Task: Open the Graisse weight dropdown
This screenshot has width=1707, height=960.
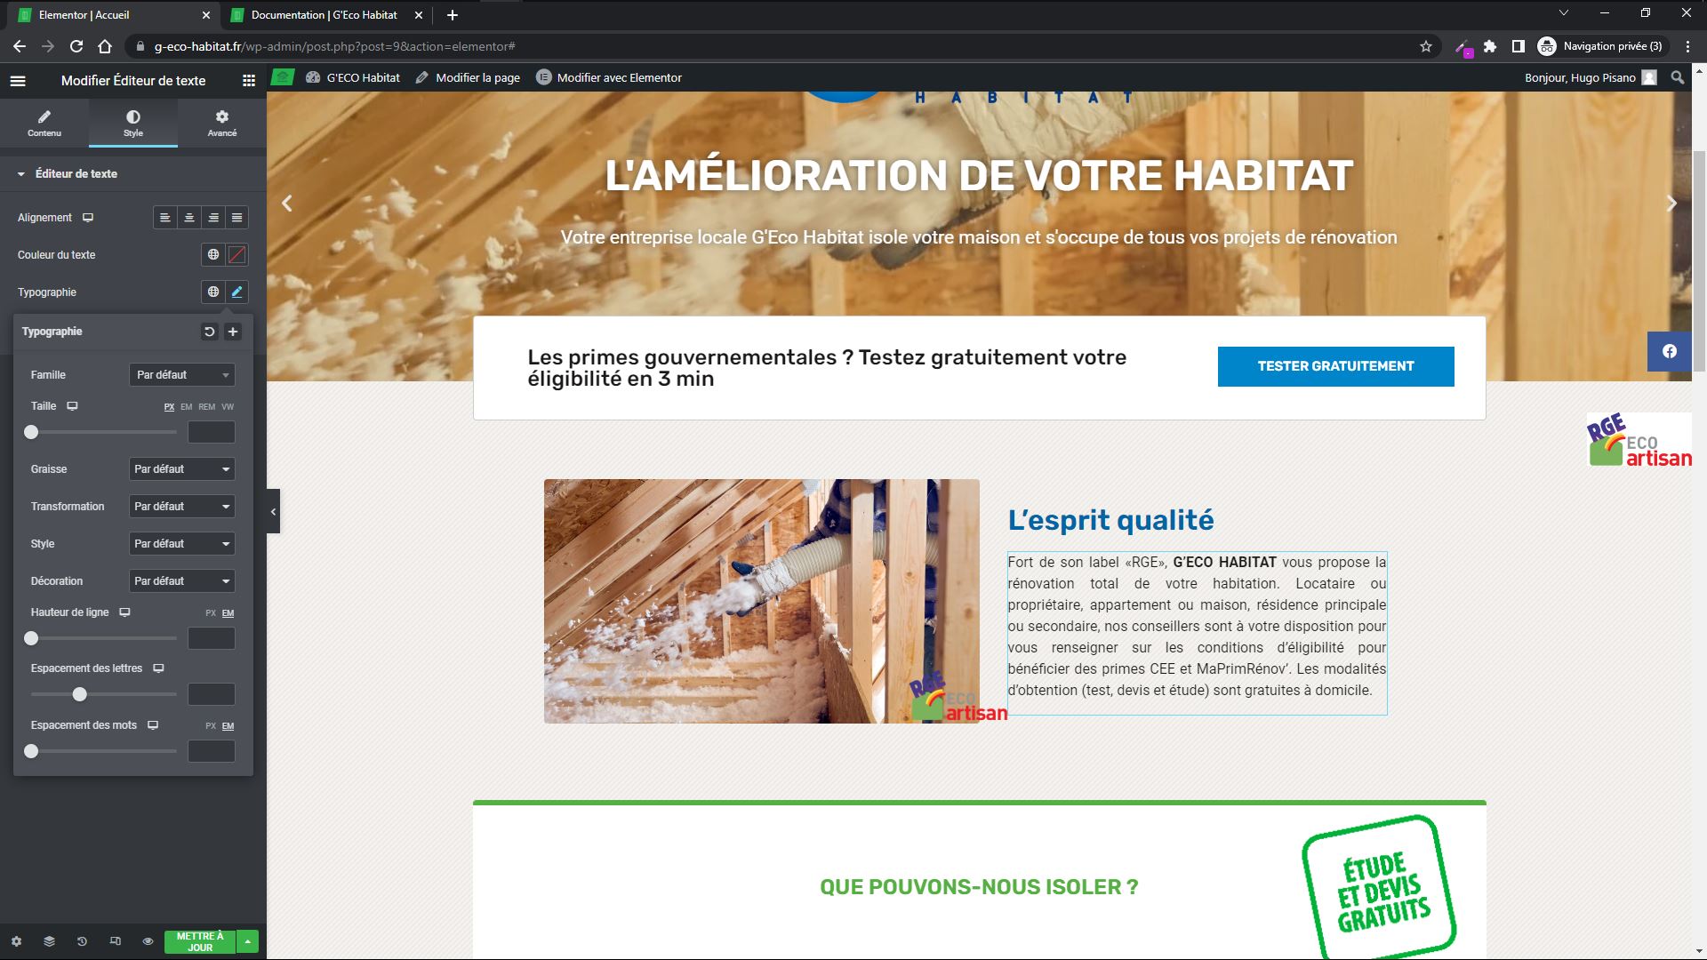Action: [x=181, y=469]
